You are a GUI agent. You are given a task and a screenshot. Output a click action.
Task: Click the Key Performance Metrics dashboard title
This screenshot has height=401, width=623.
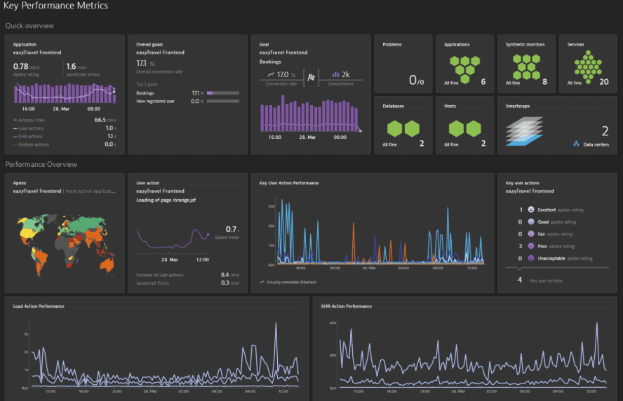click(55, 6)
